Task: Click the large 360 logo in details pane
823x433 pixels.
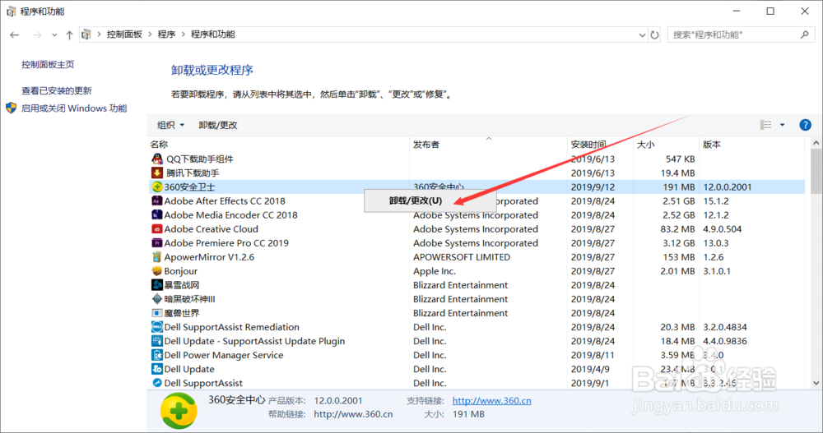Action: [x=179, y=411]
